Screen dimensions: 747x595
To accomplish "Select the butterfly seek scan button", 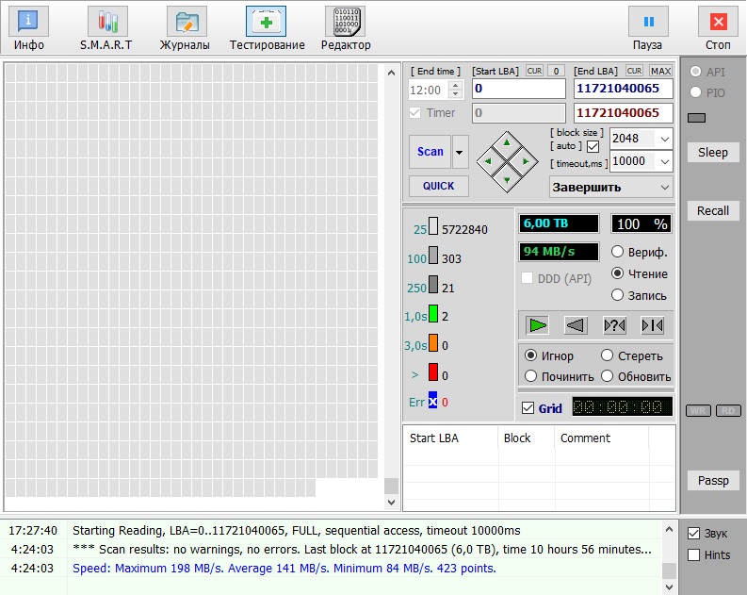I will pos(653,325).
